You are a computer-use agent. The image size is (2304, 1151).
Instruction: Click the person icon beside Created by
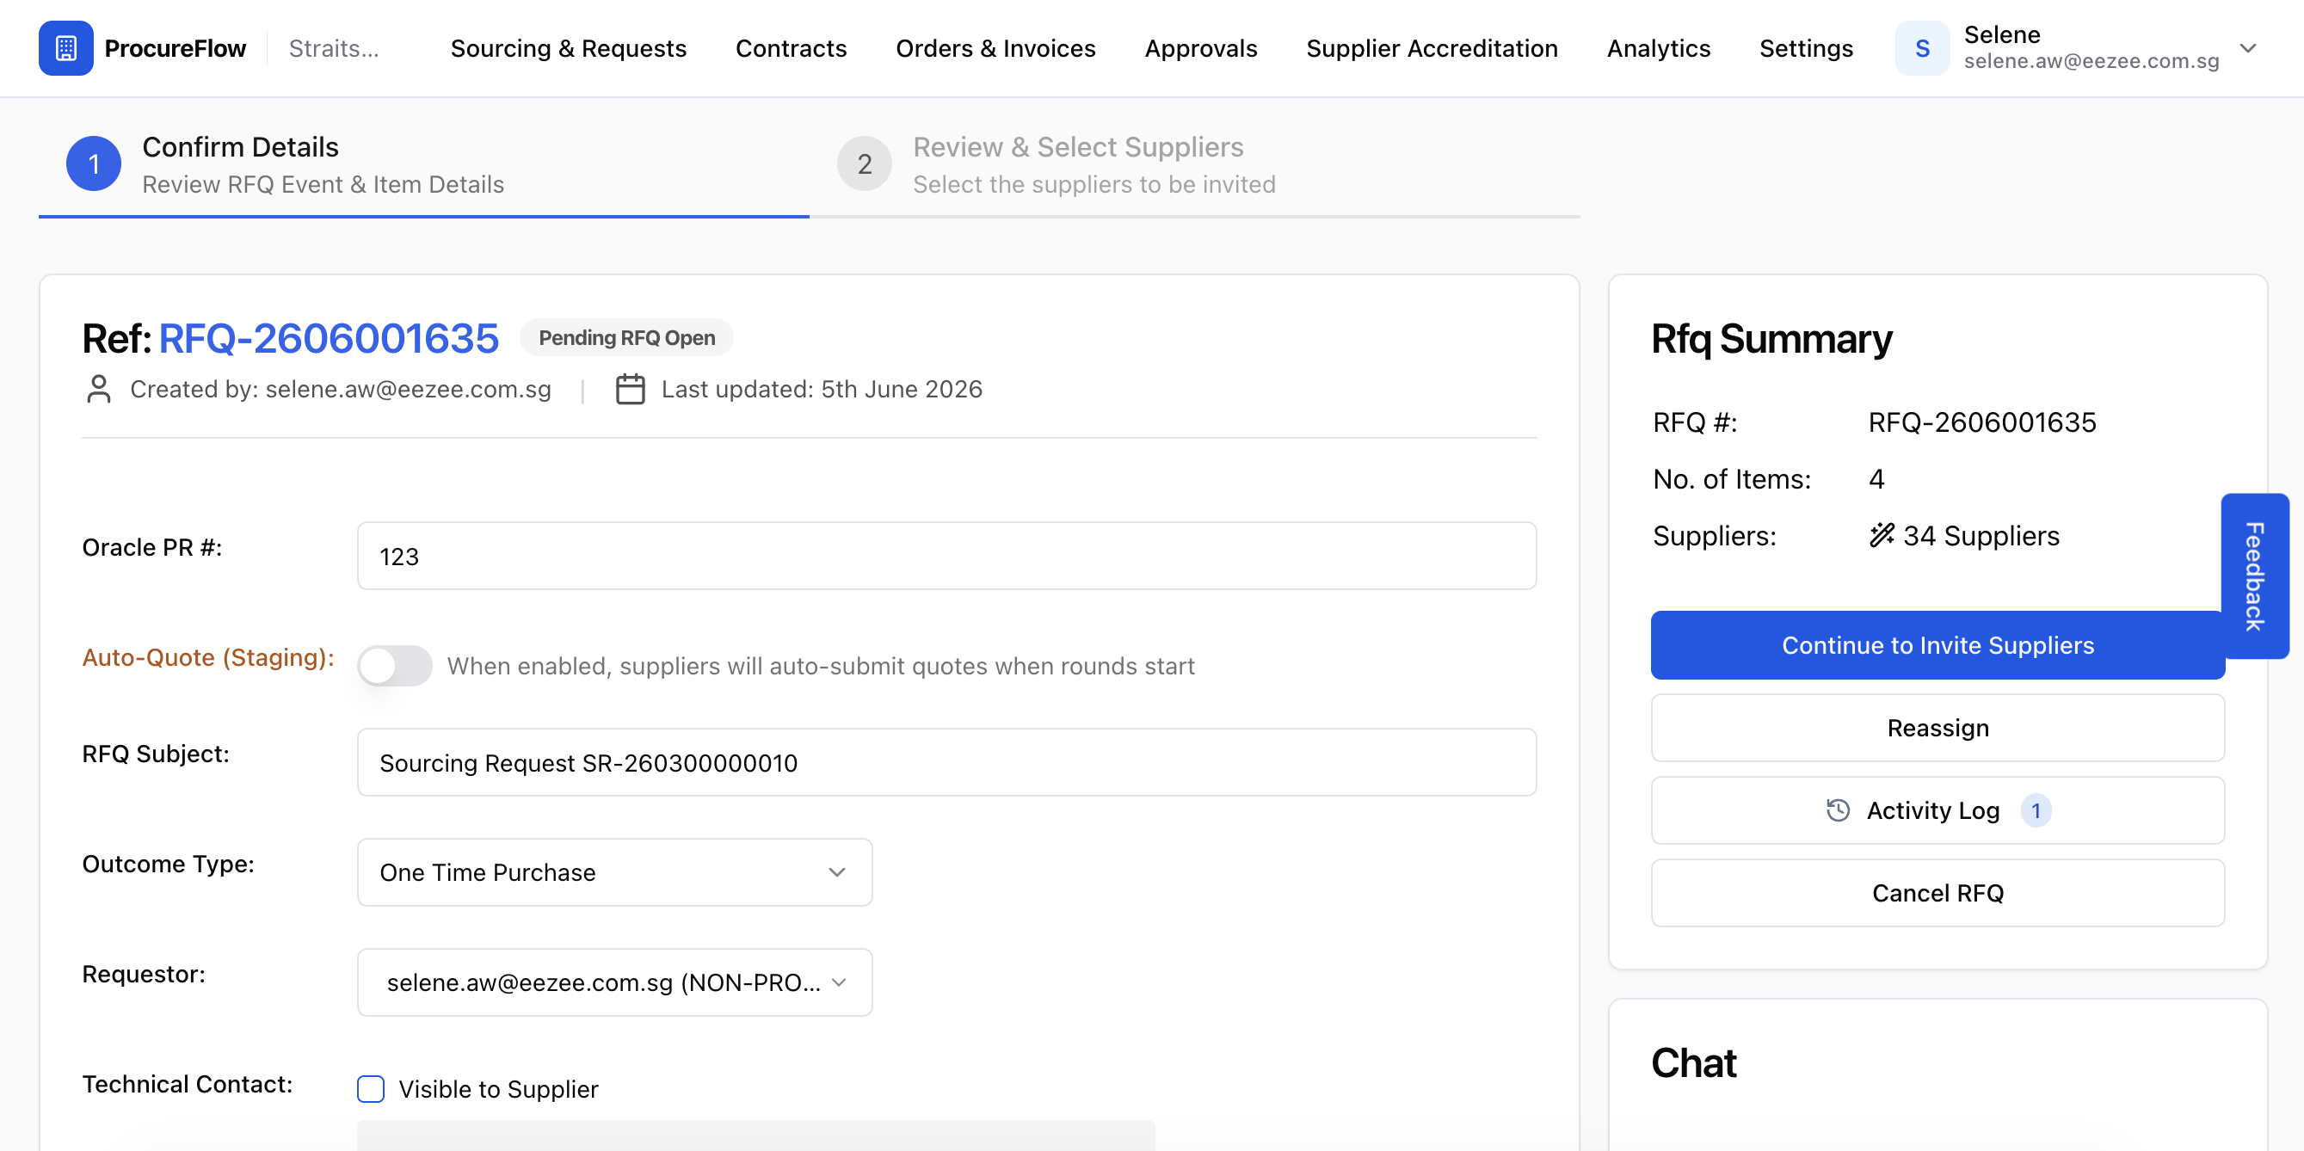(98, 389)
